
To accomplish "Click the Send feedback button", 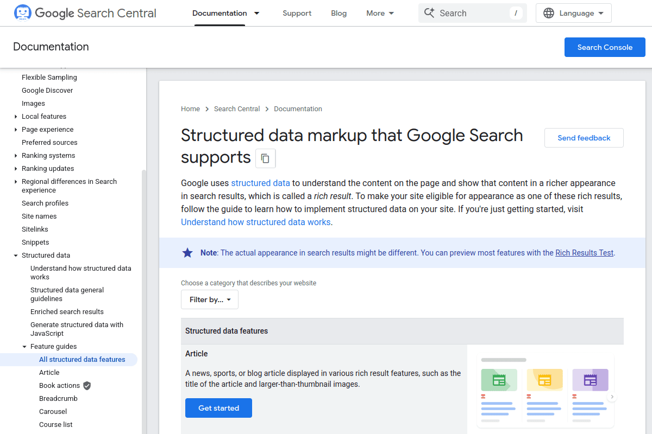I will pos(584,138).
